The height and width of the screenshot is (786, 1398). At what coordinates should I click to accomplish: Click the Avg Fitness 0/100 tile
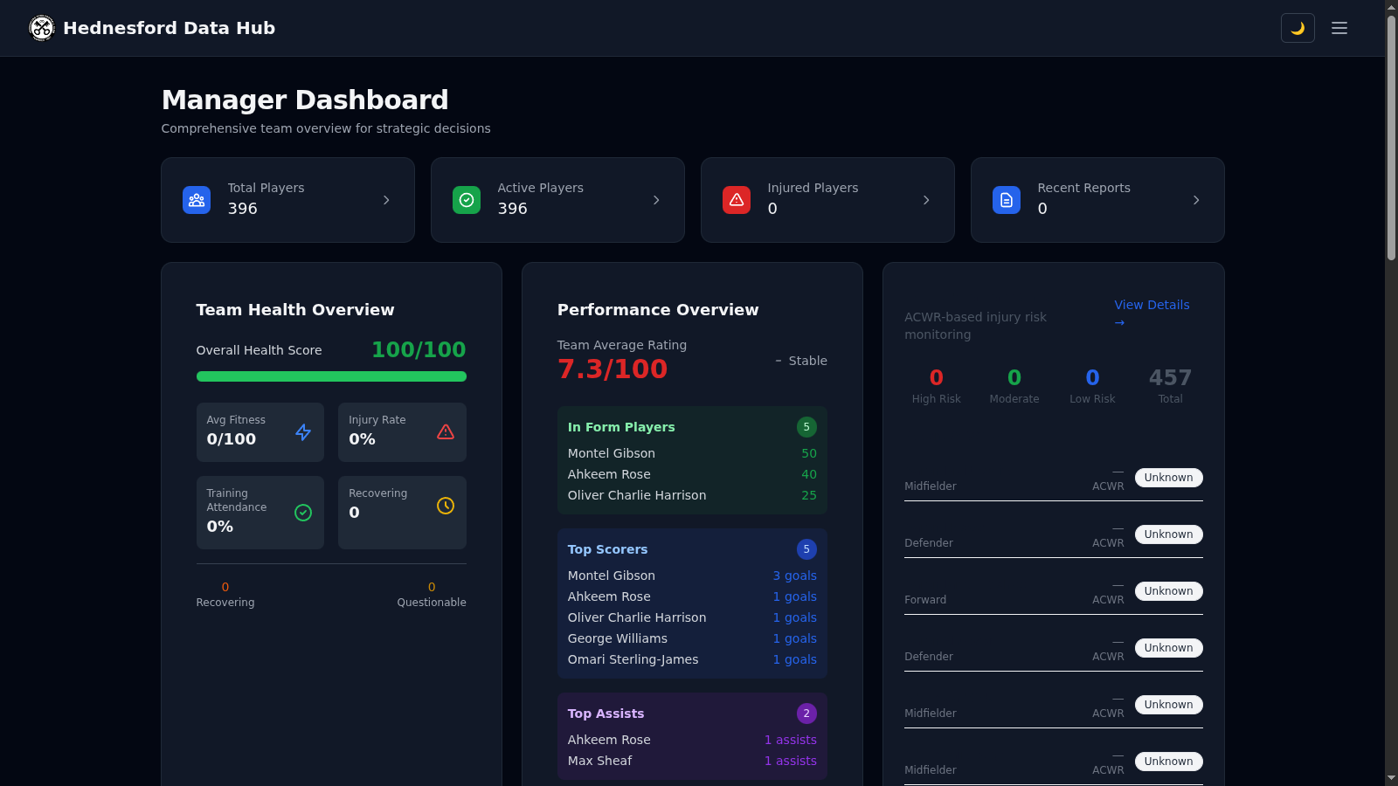(x=260, y=432)
